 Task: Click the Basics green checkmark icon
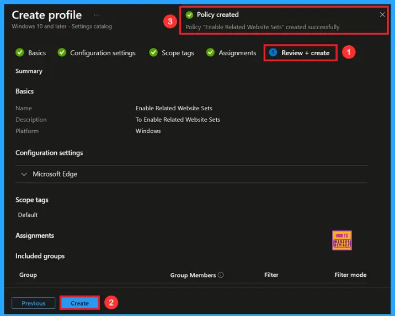pos(20,52)
